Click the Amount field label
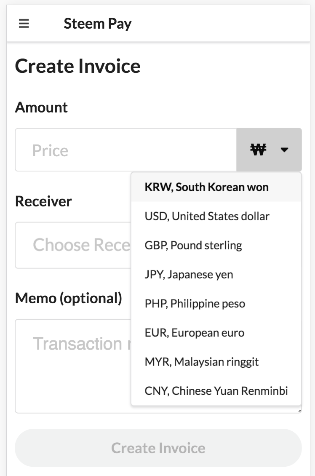Viewport: 315px width, 476px height. click(x=41, y=107)
